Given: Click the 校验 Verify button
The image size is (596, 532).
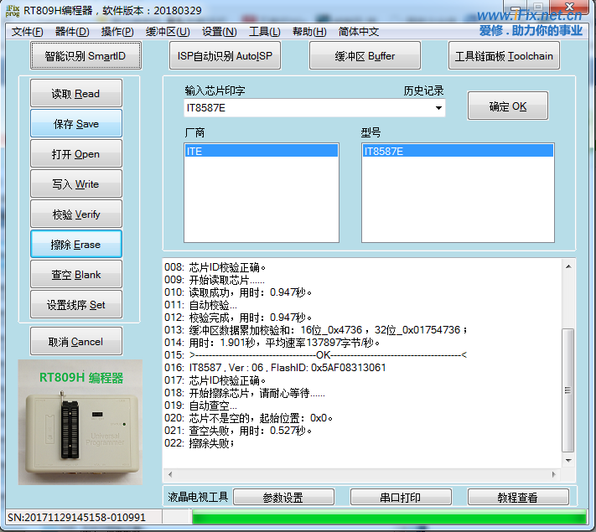Looking at the screenshot, I should pyautogui.click(x=76, y=214).
